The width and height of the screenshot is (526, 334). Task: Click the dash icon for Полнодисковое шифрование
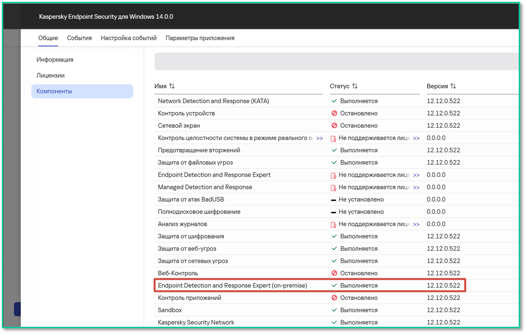(x=334, y=213)
